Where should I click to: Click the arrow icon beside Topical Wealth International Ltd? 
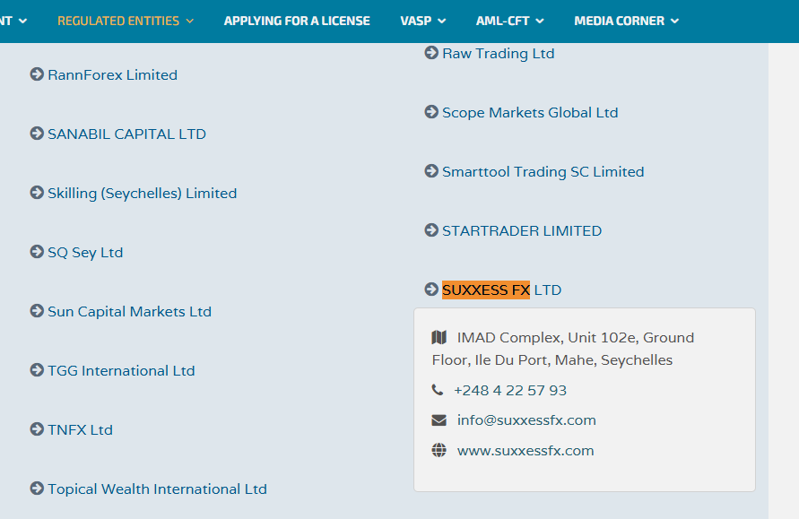[37, 488]
